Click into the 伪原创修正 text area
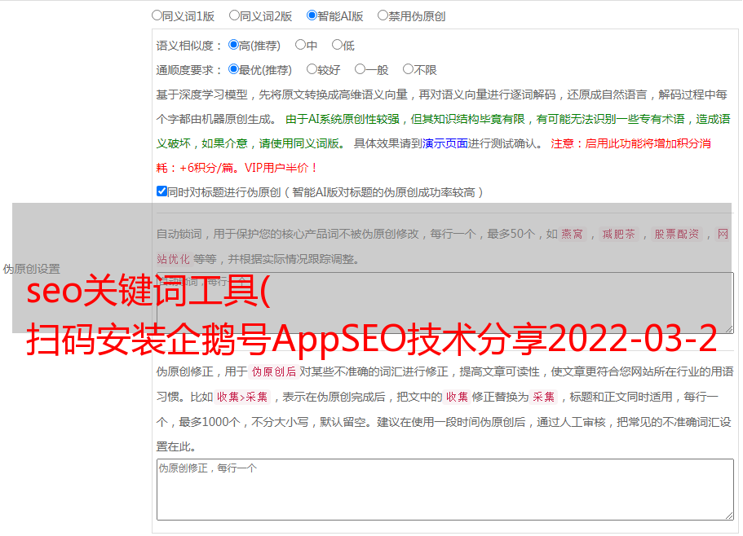The width and height of the screenshot is (743, 536). tap(445, 490)
